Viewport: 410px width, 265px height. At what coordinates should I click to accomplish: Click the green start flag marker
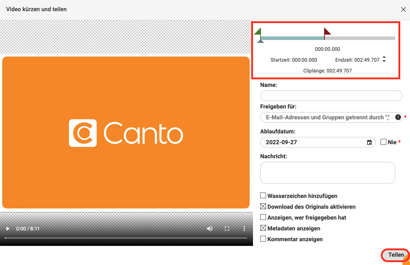pyautogui.click(x=258, y=32)
